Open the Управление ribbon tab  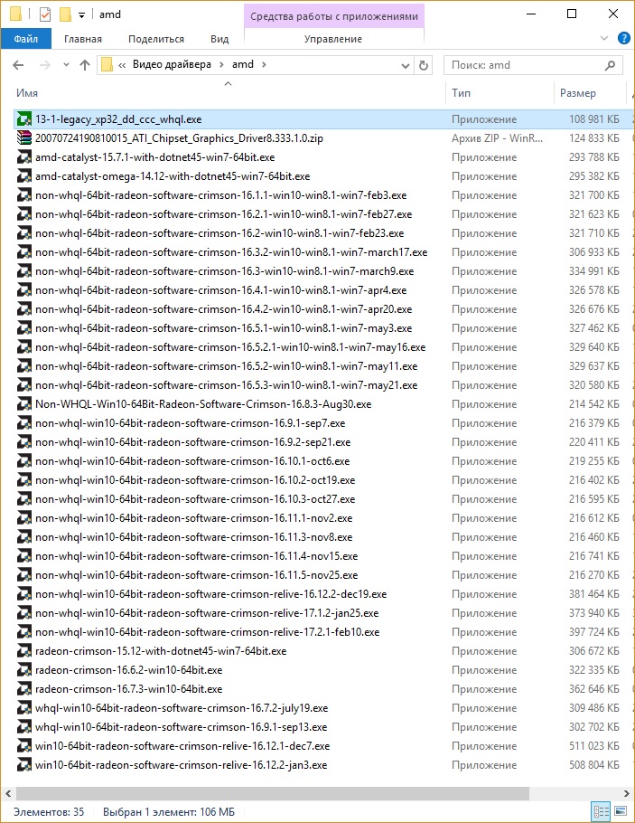tap(333, 39)
